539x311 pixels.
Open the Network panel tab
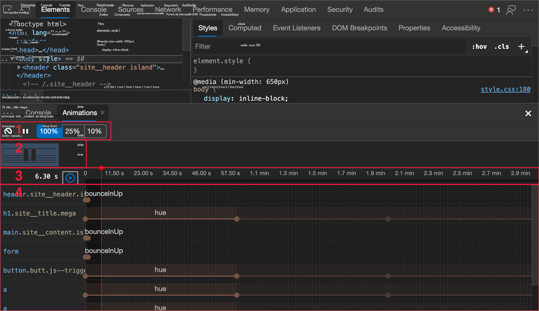click(168, 10)
